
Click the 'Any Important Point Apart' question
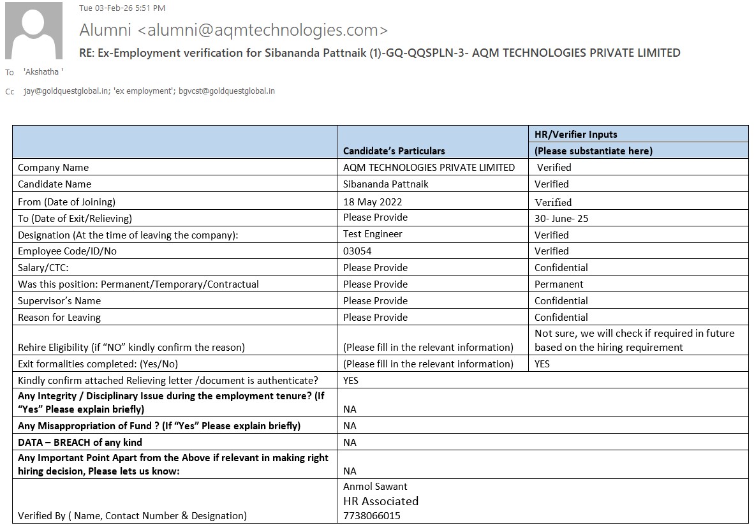[173, 464]
